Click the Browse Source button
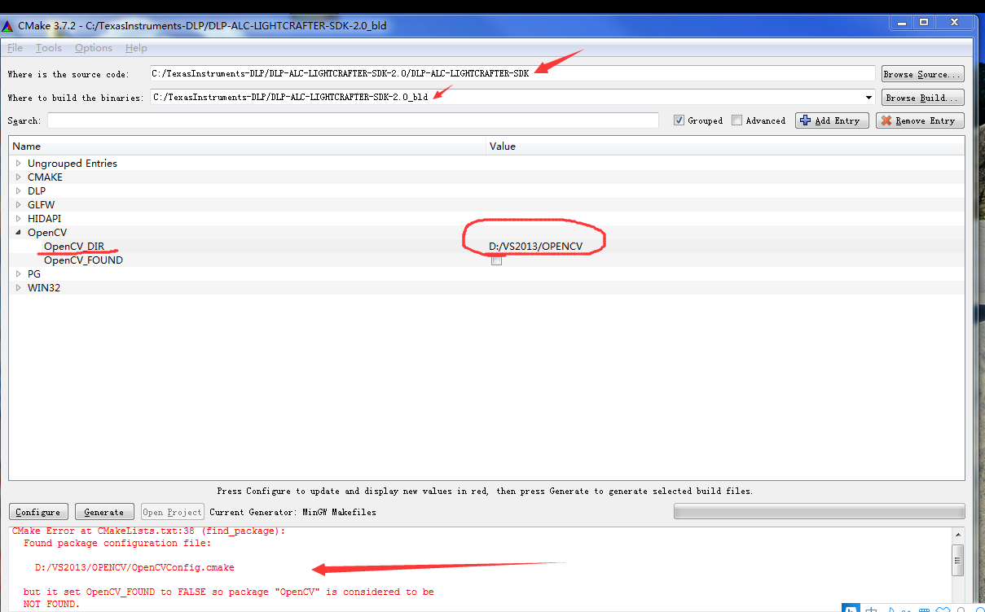The image size is (985, 612). (922, 74)
